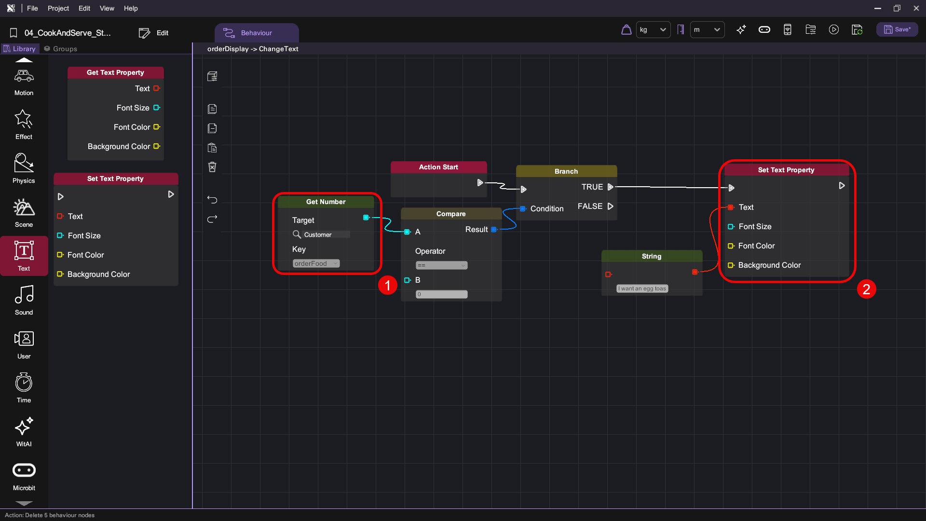The height and width of the screenshot is (521, 926).
Task: Expand the == operator dropdown in Compare
Action: click(x=441, y=265)
